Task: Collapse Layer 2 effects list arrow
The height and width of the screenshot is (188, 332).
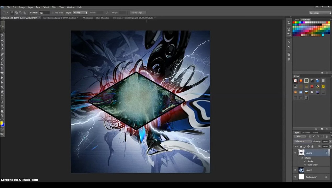Action: [x=329, y=153]
